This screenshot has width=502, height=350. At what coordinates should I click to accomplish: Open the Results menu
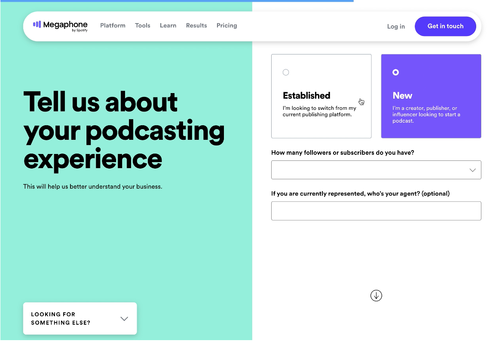point(196,26)
